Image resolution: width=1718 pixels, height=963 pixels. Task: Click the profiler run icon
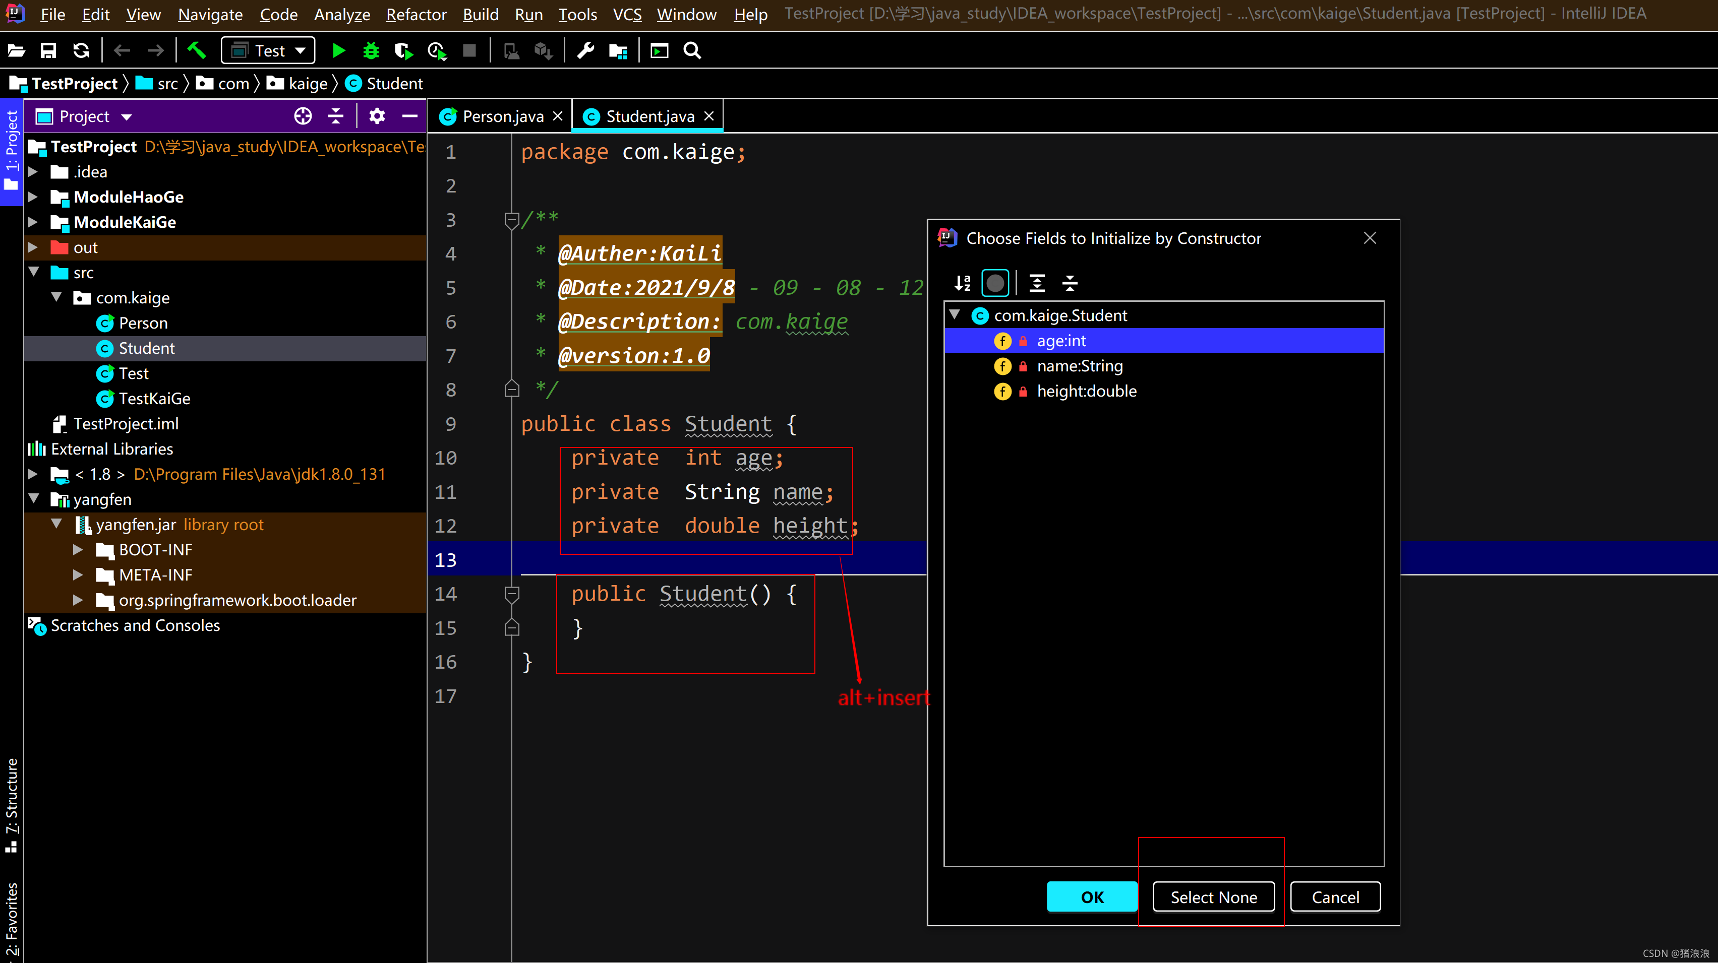(x=437, y=51)
